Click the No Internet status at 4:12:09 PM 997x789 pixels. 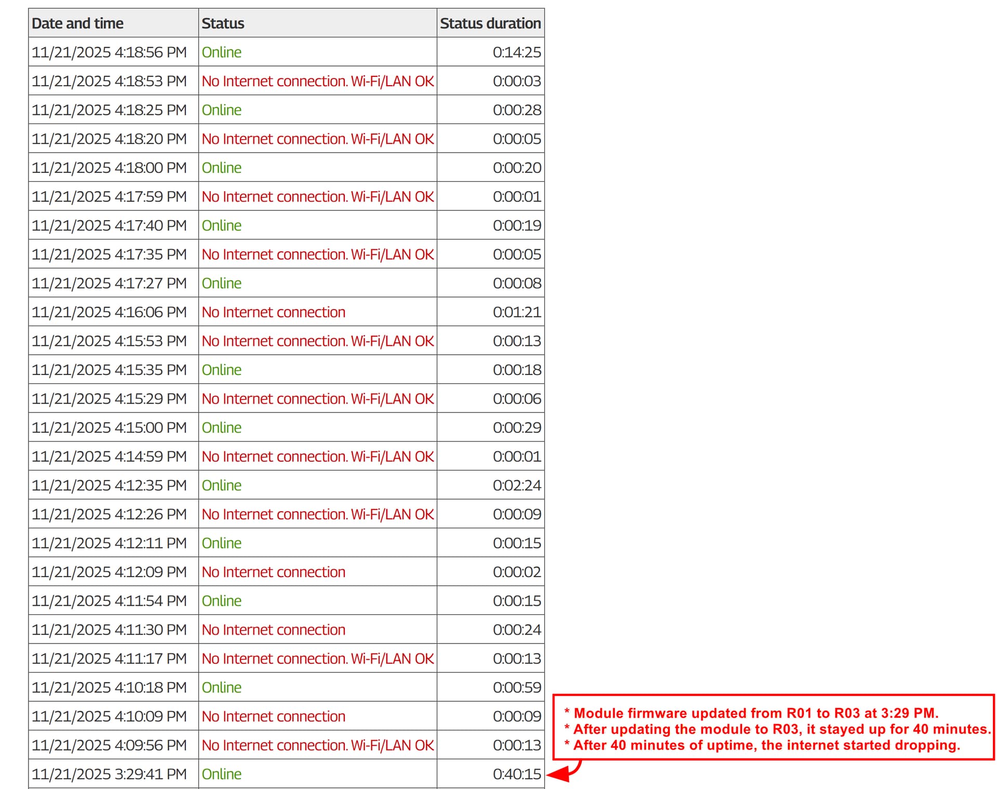click(273, 572)
